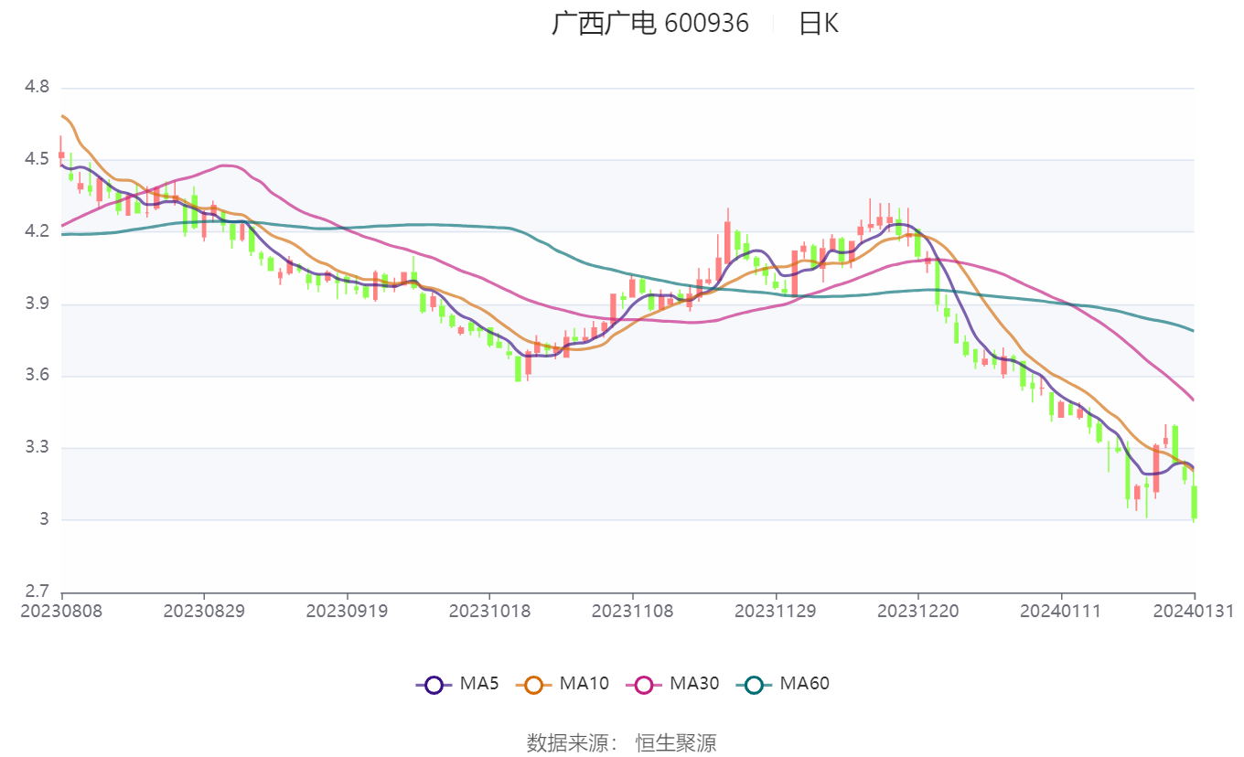Click the 20240131 date axis label

(1194, 611)
